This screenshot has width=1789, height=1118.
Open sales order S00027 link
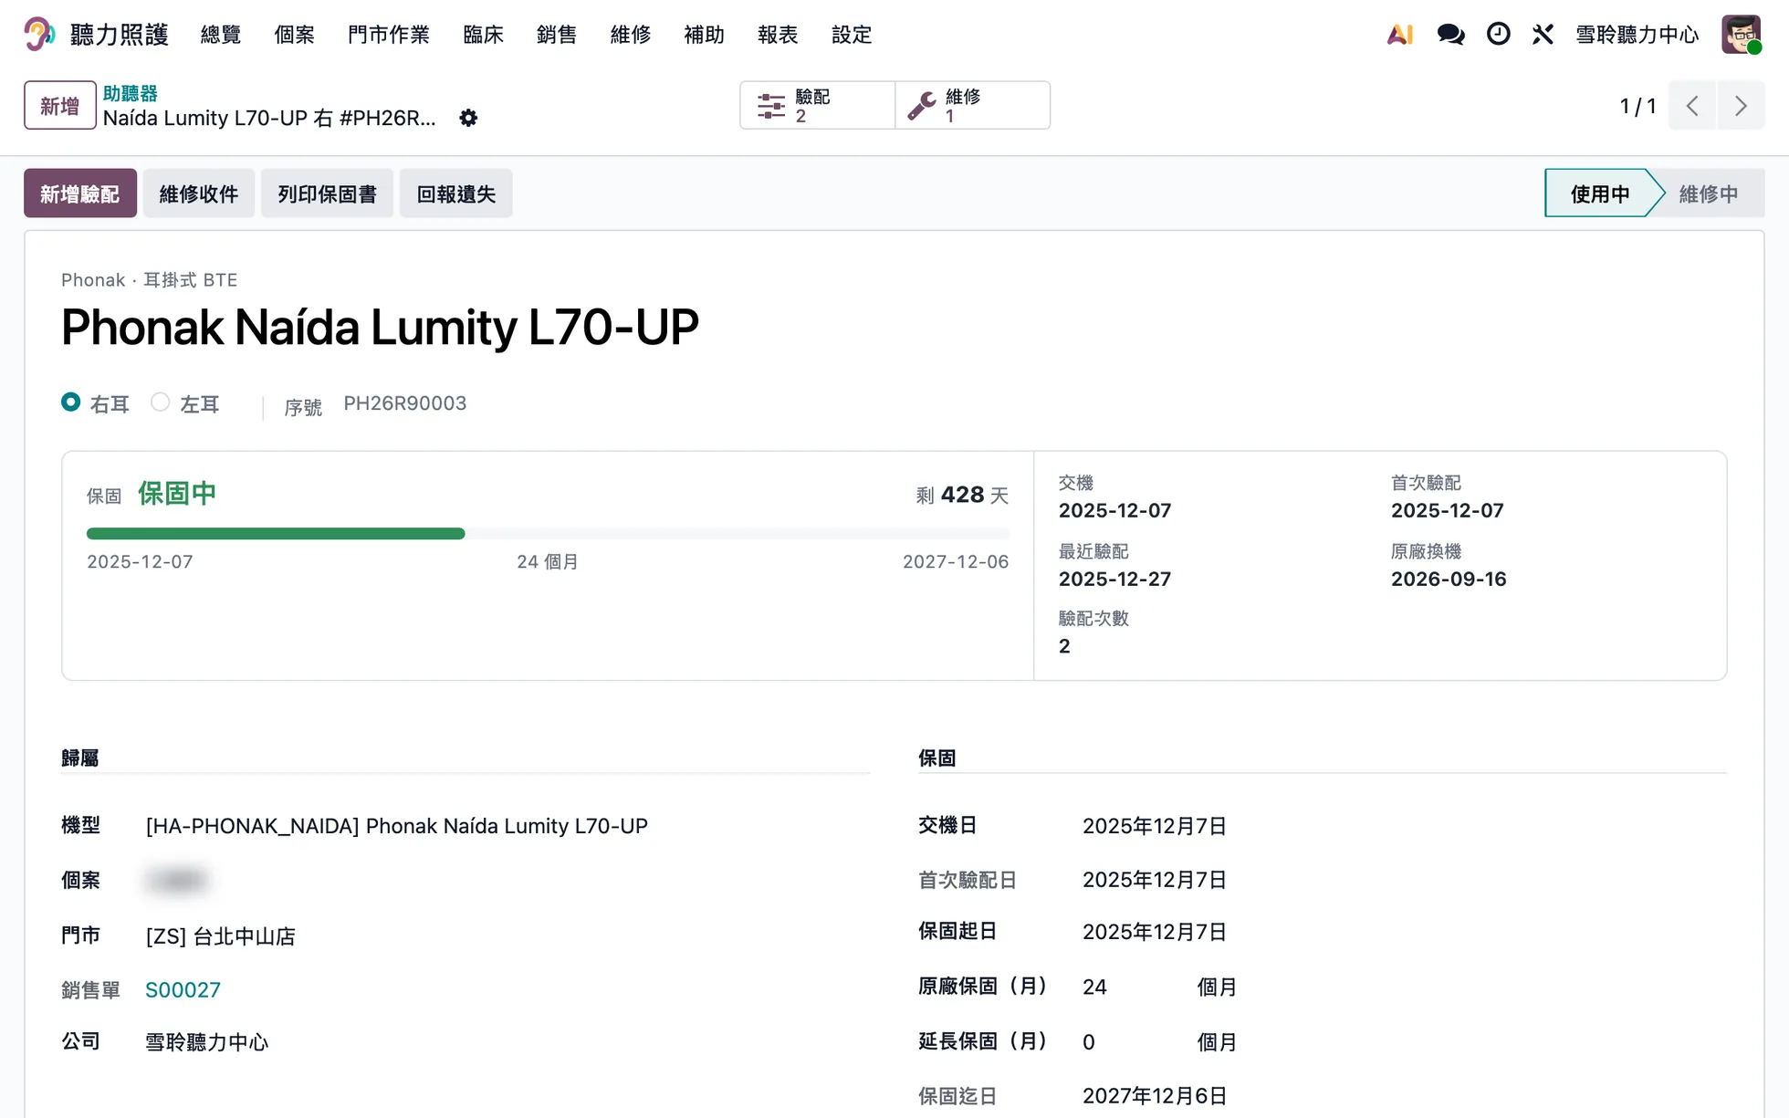tap(183, 990)
